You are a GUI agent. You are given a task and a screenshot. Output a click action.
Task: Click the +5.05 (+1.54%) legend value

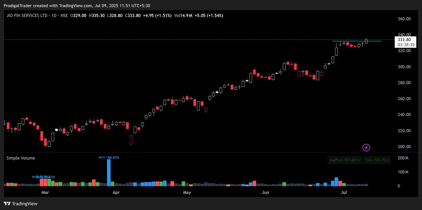click(210, 15)
